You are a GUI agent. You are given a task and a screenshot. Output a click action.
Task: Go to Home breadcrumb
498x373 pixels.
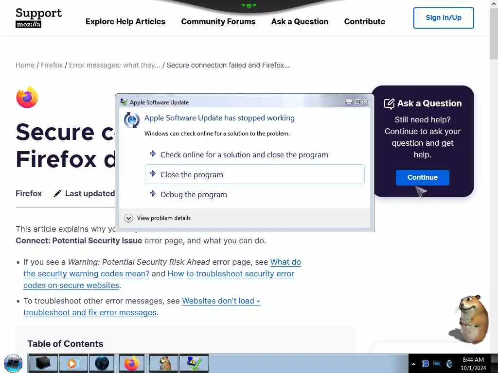[x=25, y=65]
